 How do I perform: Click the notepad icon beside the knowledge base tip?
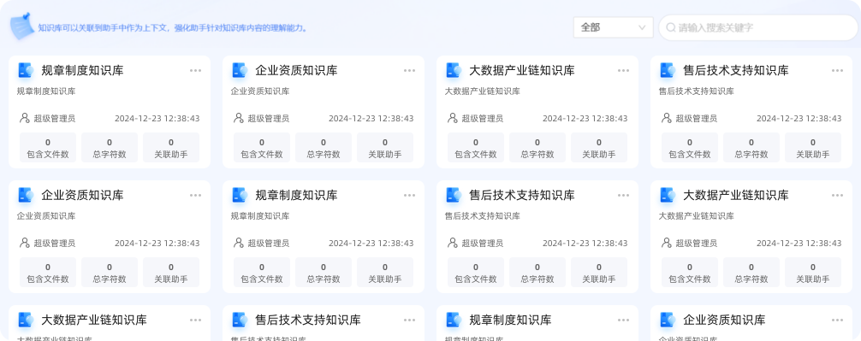21,26
